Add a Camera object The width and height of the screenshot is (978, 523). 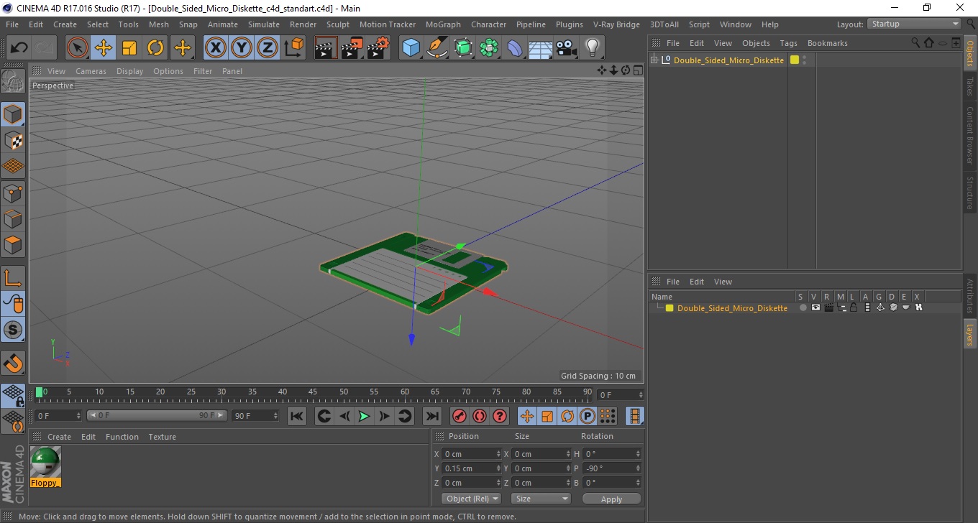click(566, 48)
